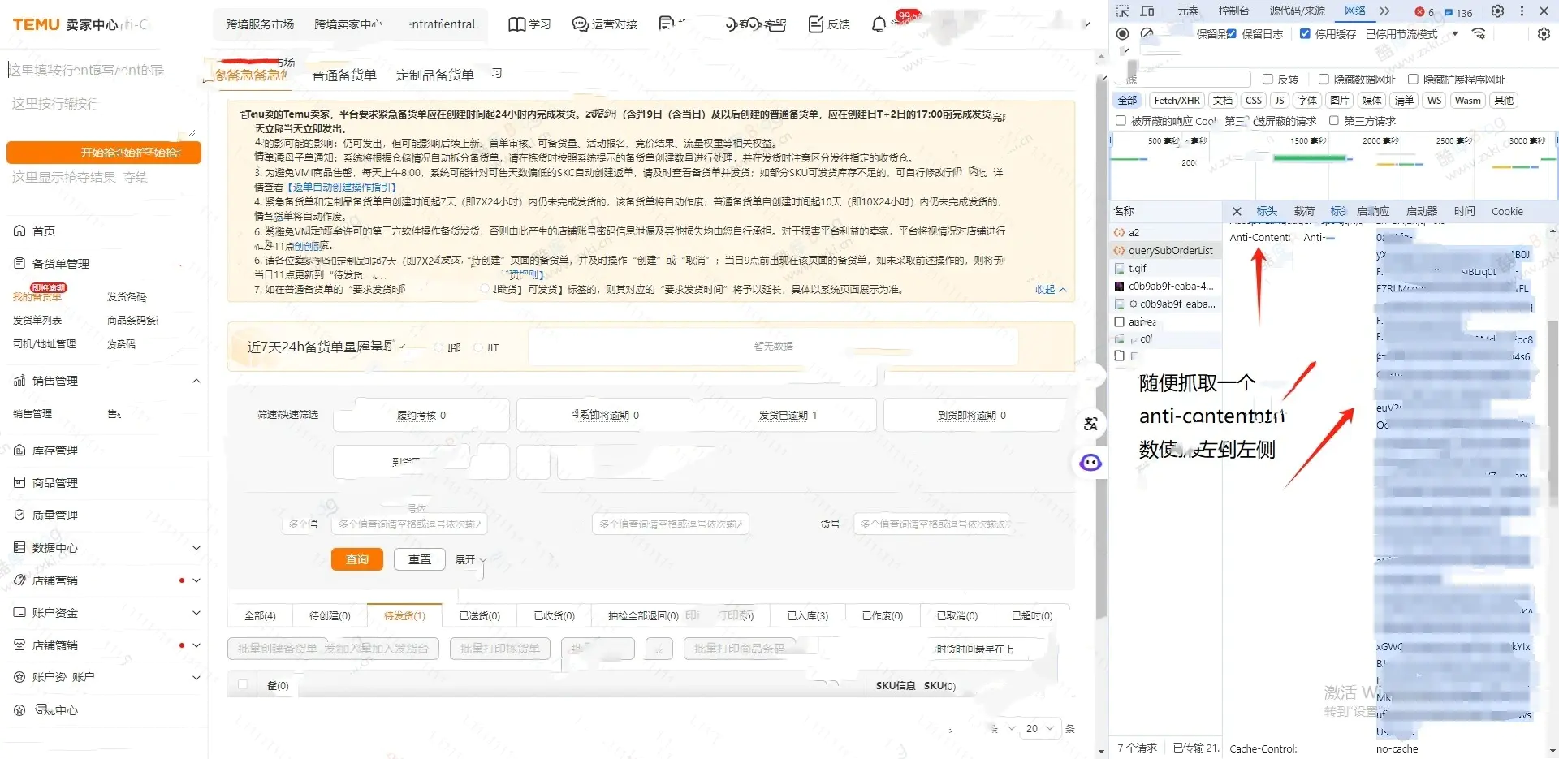Select the querySubOrderList network request
The image size is (1559, 759).
1170,251
